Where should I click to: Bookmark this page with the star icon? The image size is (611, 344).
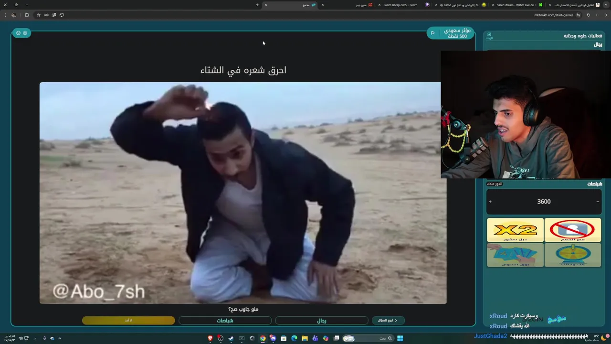(x=39, y=15)
